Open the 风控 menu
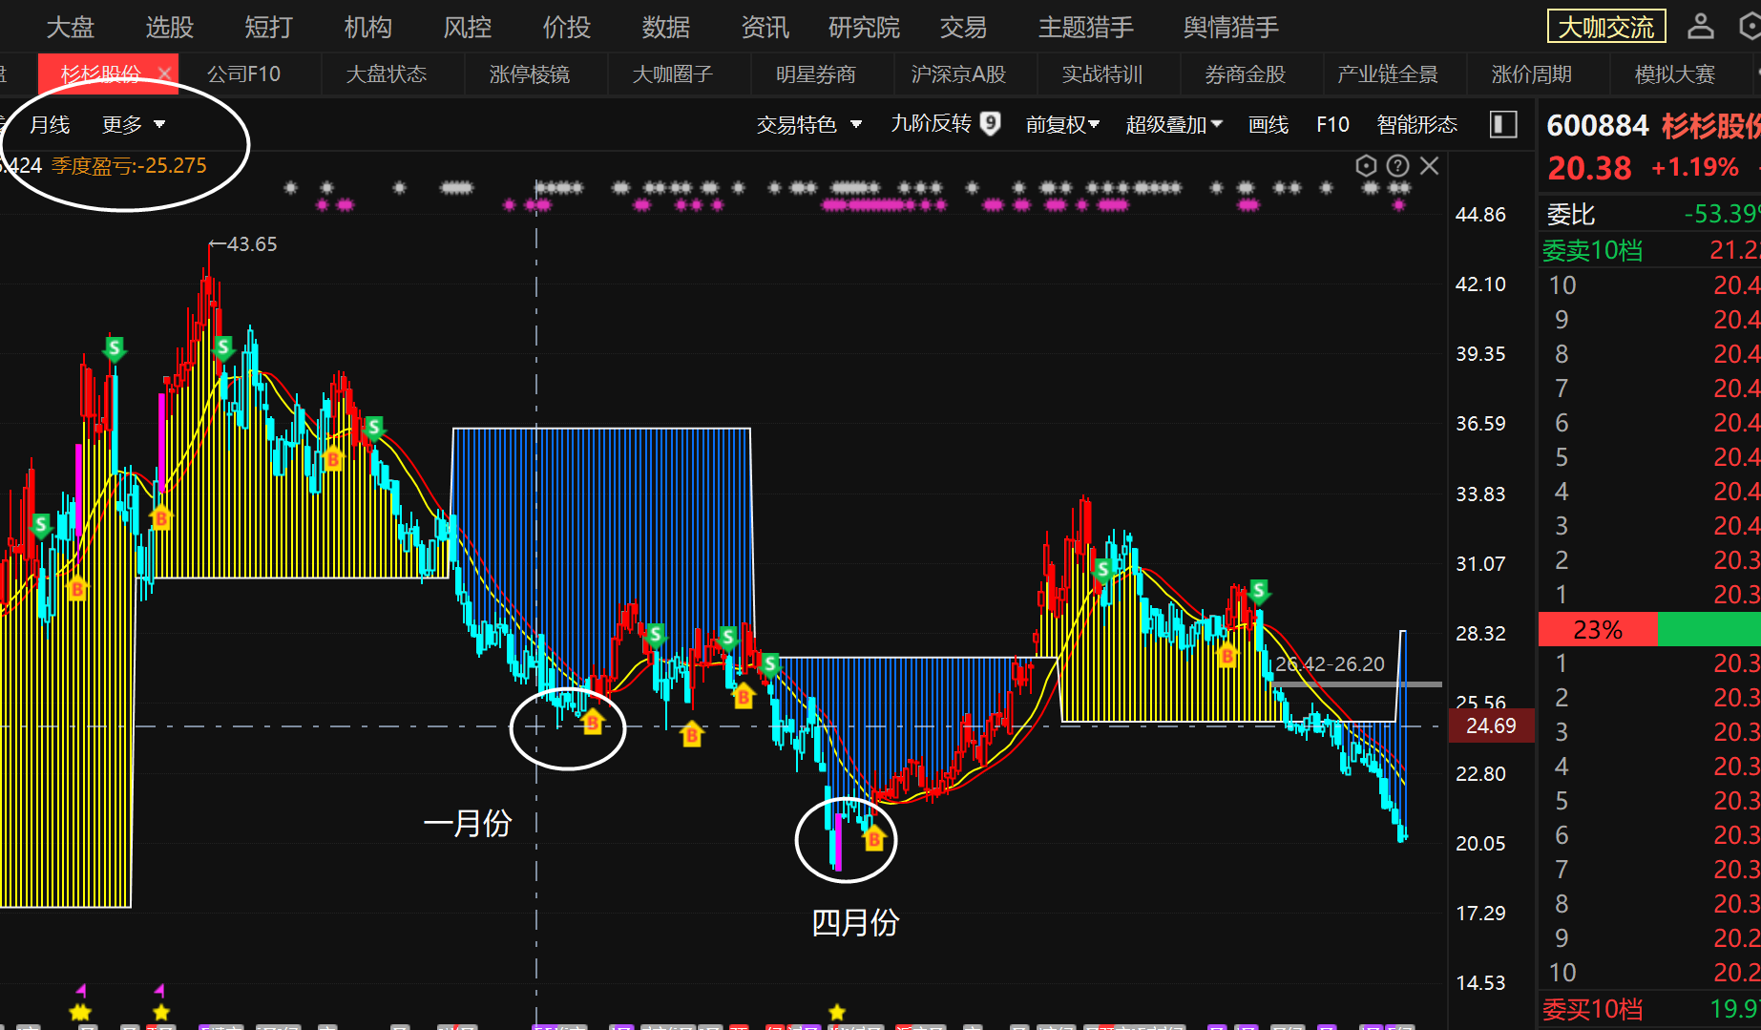Image resolution: width=1761 pixels, height=1030 pixels. pos(468,27)
